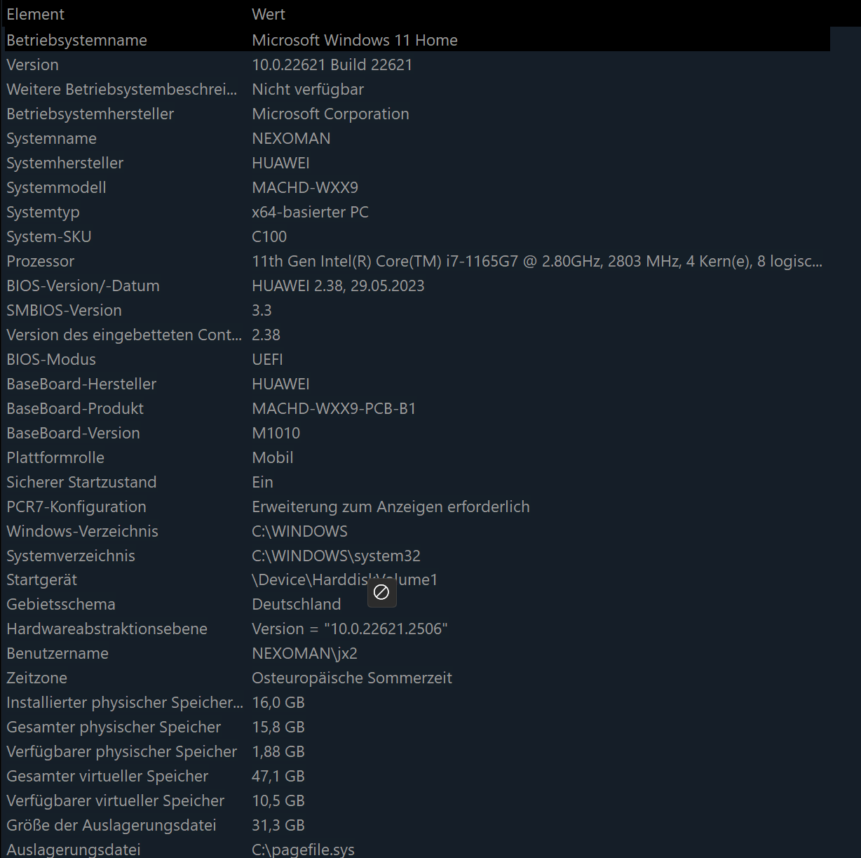Select the Hardwareabstraktionsebene row label

point(107,629)
